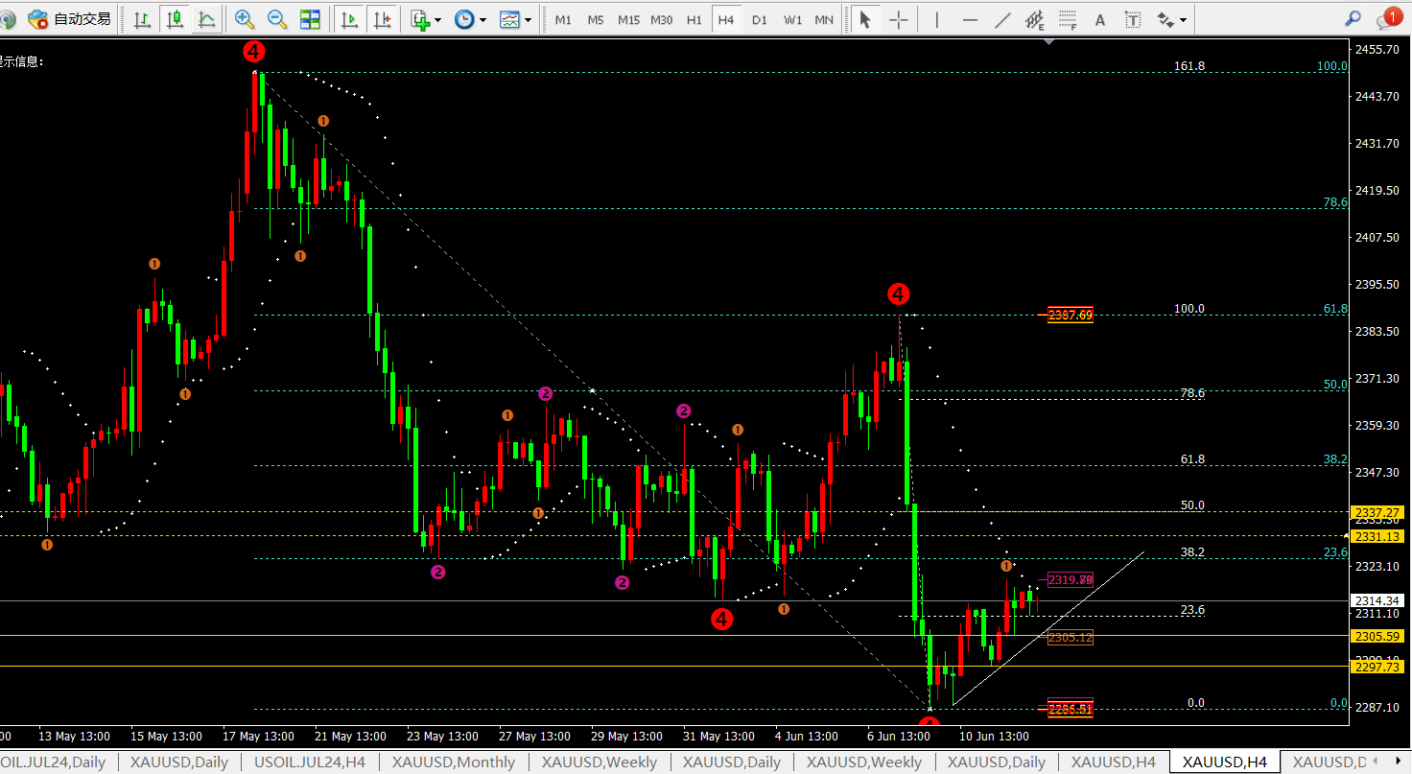Select the Crosshair tool

click(x=899, y=19)
